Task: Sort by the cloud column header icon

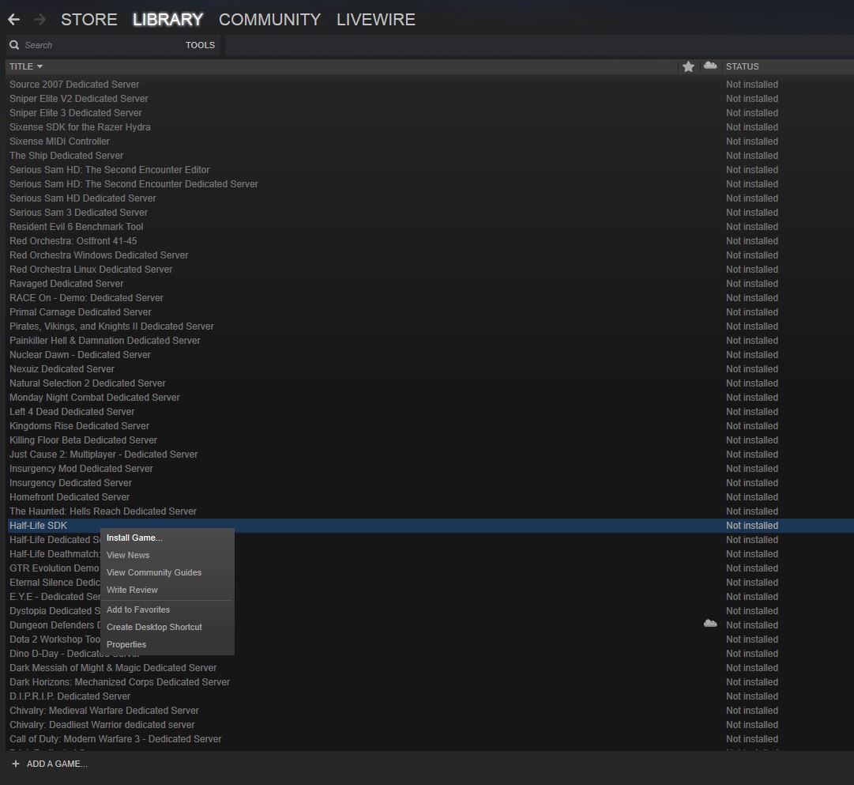Action: [710, 66]
